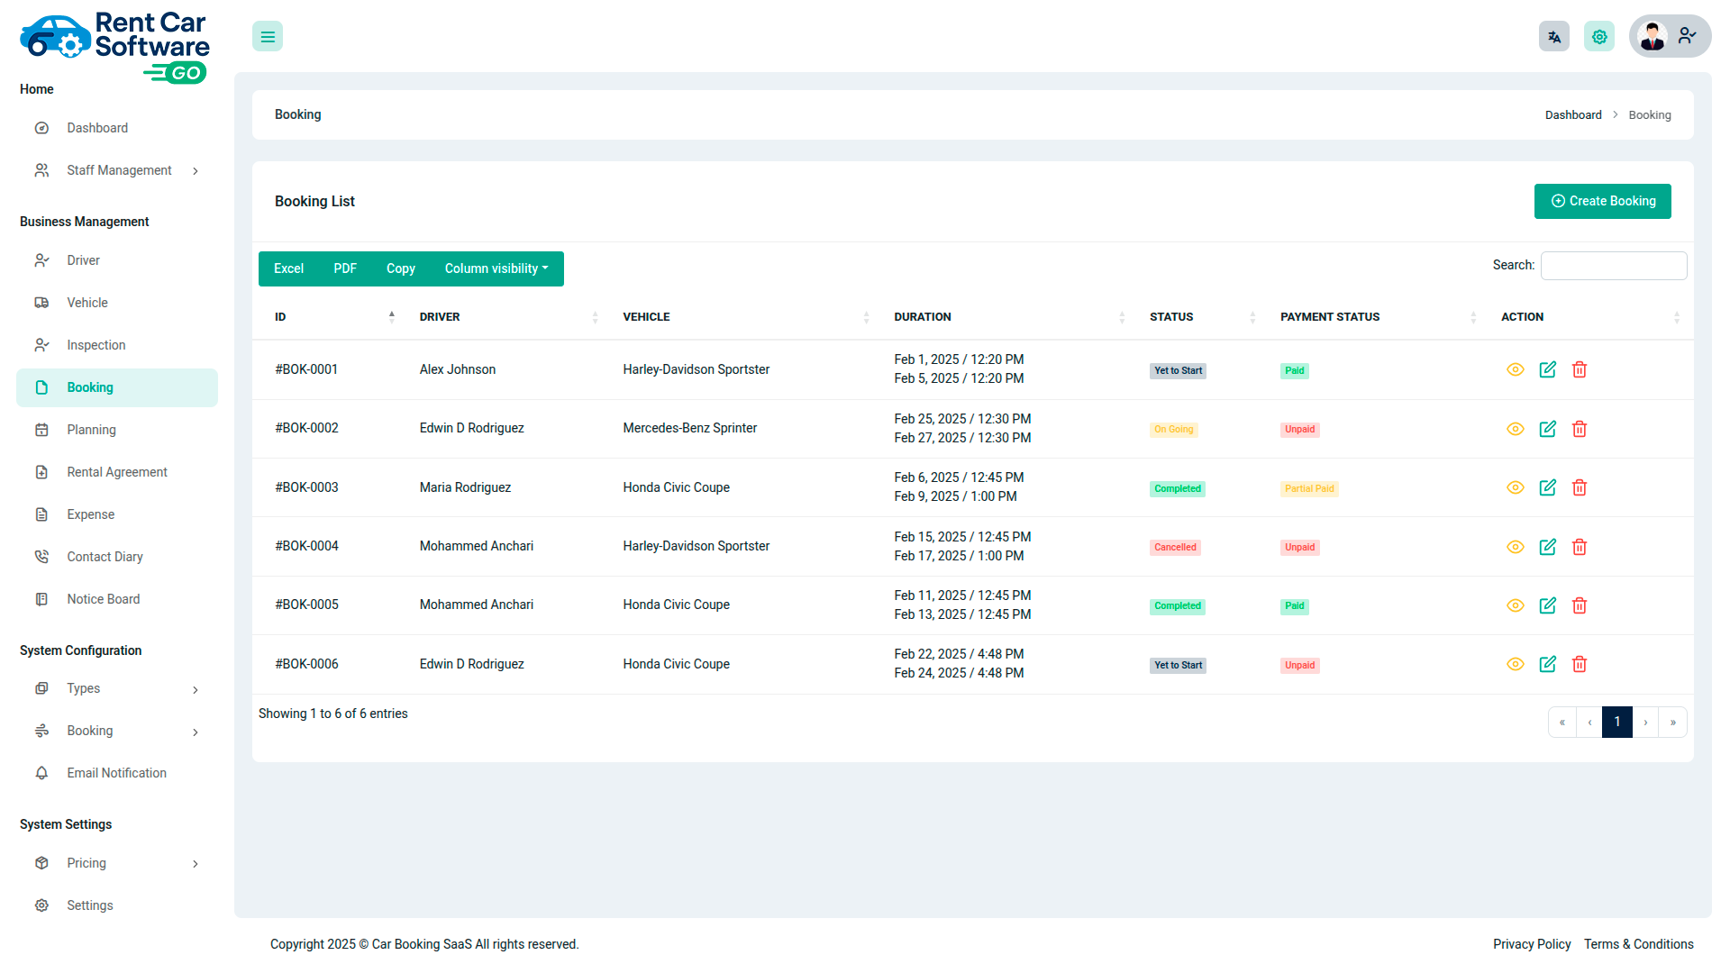Open Email Notification in the sidebar
Image resolution: width=1730 pixels, height=973 pixels.
[x=117, y=773]
